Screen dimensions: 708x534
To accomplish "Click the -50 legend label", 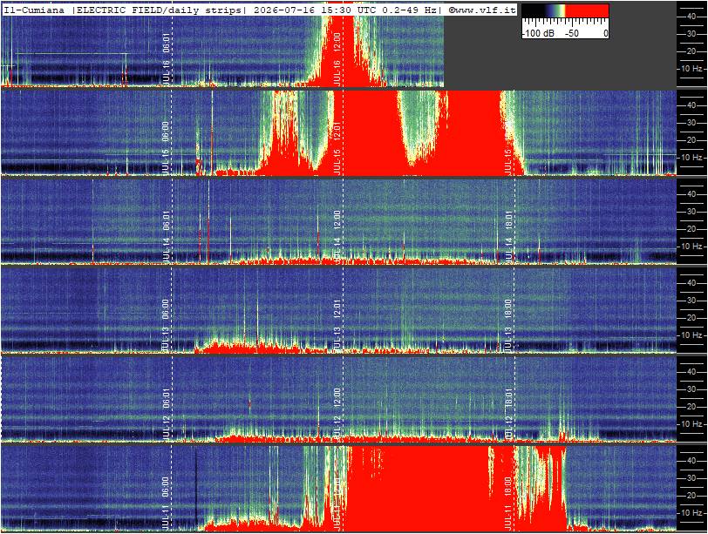I will pyautogui.click(x=572, y=33).
